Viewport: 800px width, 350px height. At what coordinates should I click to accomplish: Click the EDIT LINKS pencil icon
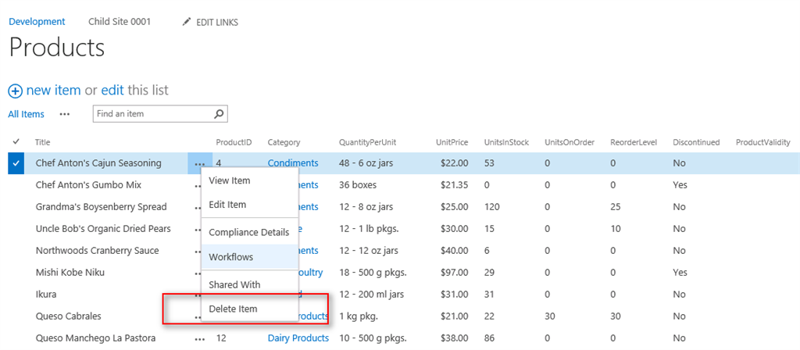[186, 22]
